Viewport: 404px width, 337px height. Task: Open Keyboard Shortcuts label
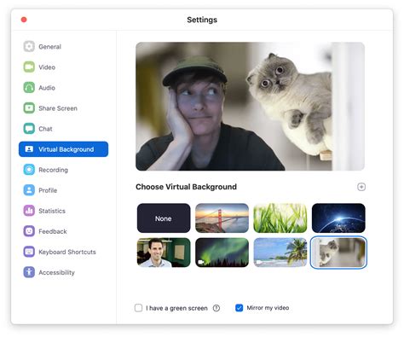click(67, 252)
